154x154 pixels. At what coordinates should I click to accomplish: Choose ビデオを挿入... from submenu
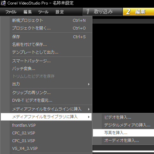click(124, 117)
